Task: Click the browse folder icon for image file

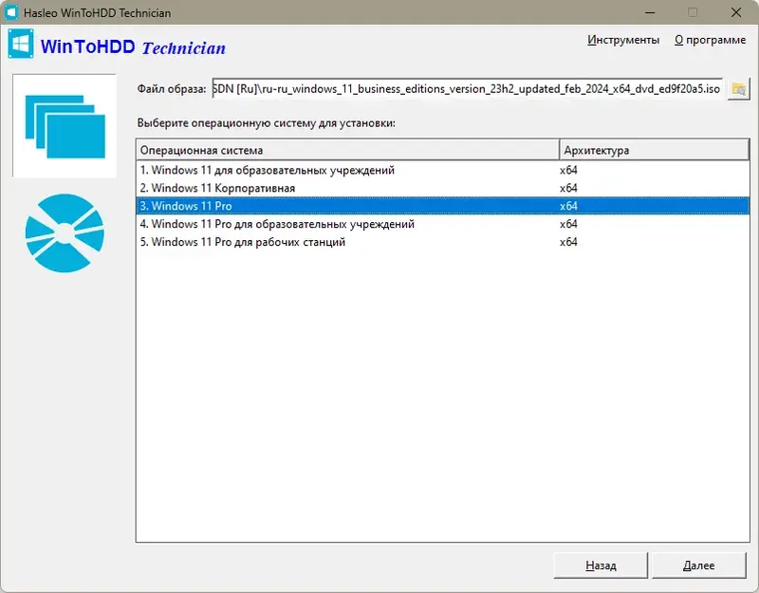Action: click(x=739, y=89)
